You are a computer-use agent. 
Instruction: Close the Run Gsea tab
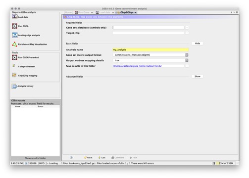tap(92, 12)
